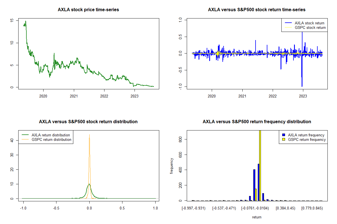
Task: Select the 'stock return time-series' chart title
Action: click(256, 10)
